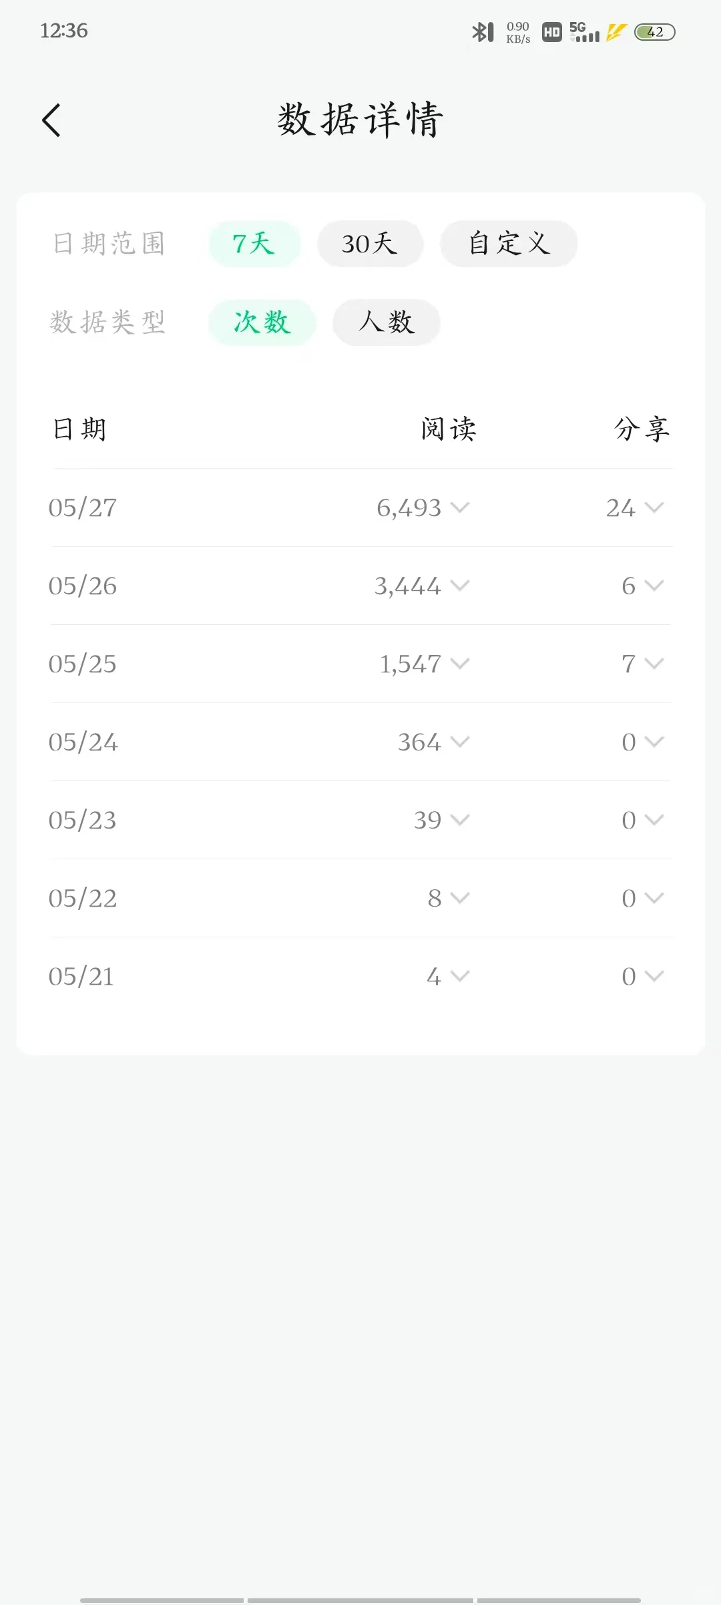Select the 30天 date range

(x=370, y=244)
